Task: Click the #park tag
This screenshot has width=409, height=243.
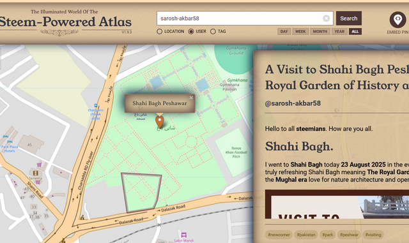Action: (x=328, y=235)
